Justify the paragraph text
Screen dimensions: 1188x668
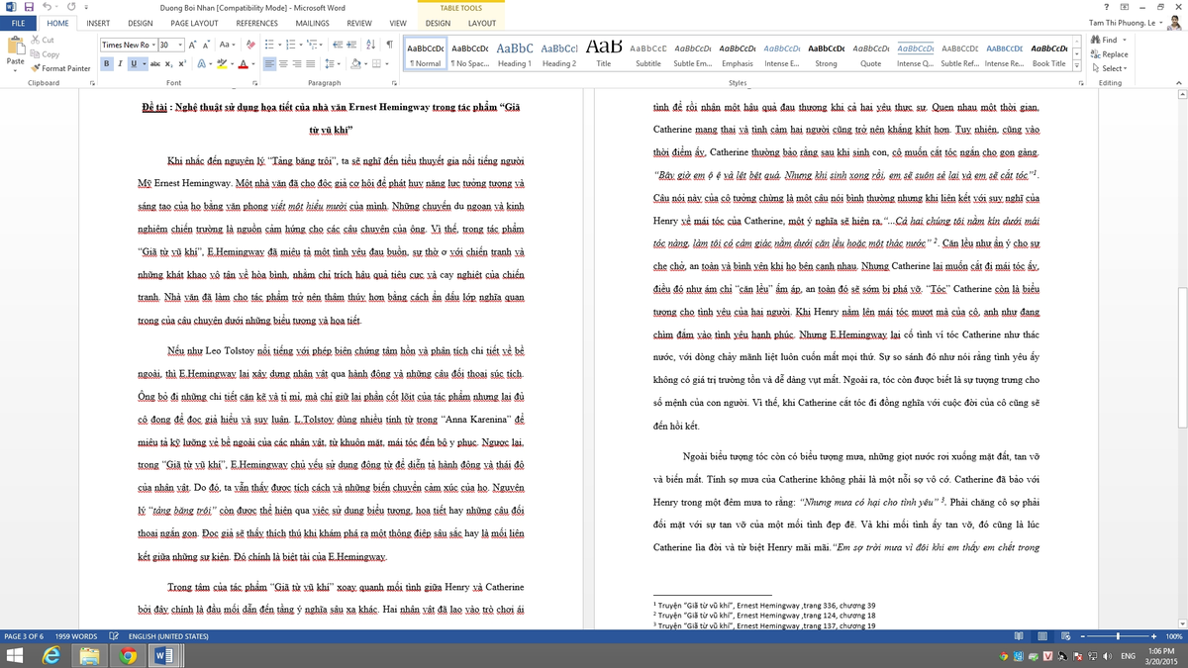[x=312, y=63]
